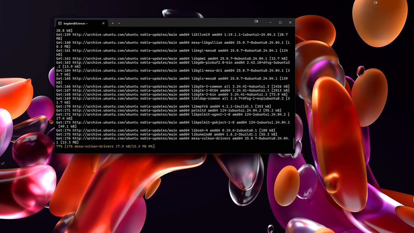
Task: Click the size value [73.9 kB]
Action: pos(278,94)
